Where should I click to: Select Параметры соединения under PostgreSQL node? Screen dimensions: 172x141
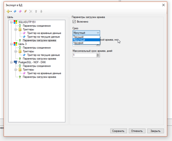pyautogui.click(x=37, y=66)
